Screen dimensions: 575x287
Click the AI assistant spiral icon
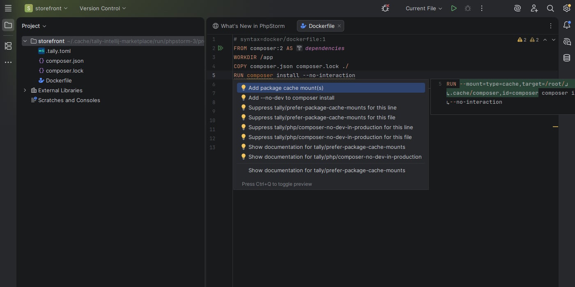[517, 8]
